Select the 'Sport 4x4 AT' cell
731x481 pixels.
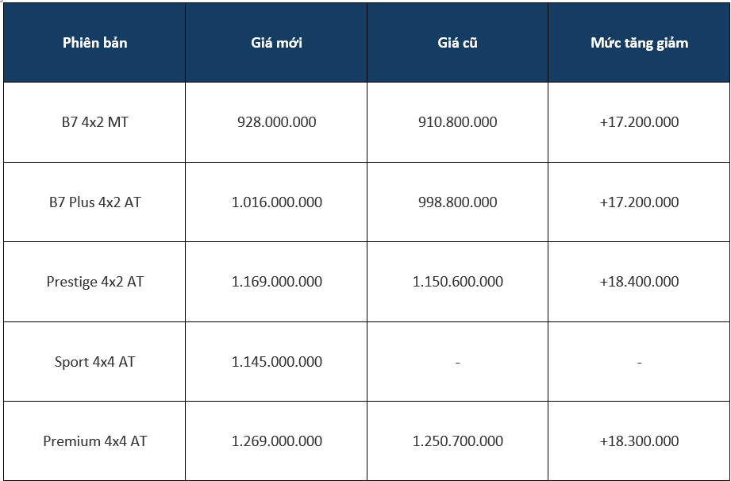pyautogui.click(x=94, y=362)
